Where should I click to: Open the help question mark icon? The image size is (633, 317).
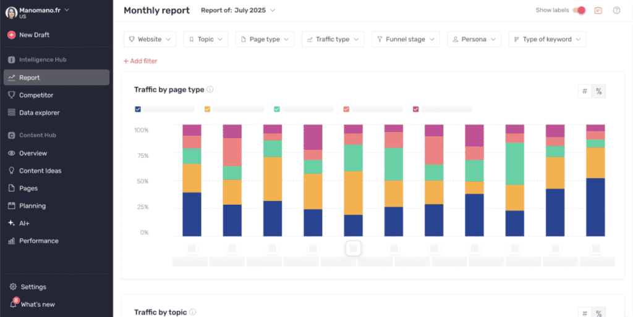pos(616,10)
